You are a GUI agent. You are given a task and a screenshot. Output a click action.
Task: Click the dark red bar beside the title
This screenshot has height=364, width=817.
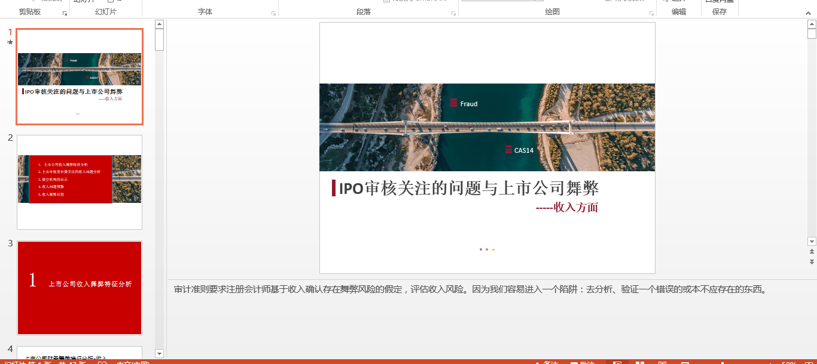pos(334,188)
